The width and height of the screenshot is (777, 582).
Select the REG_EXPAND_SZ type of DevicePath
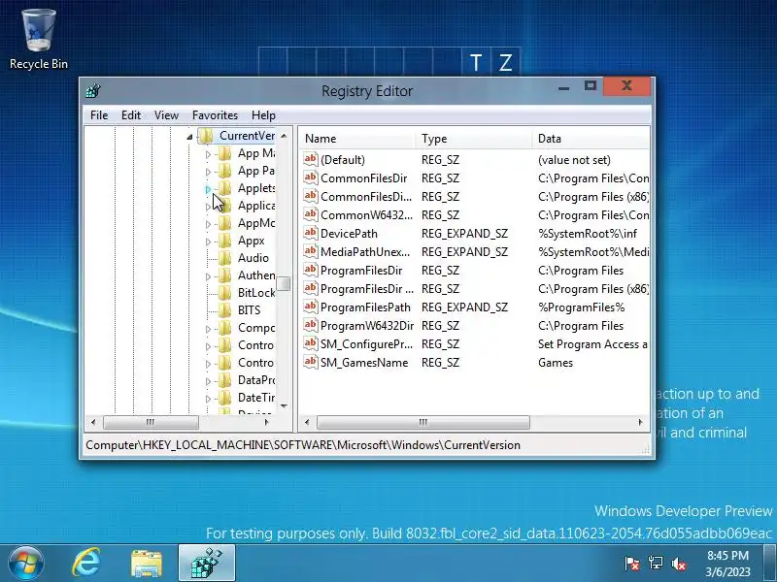pos(464,234)
